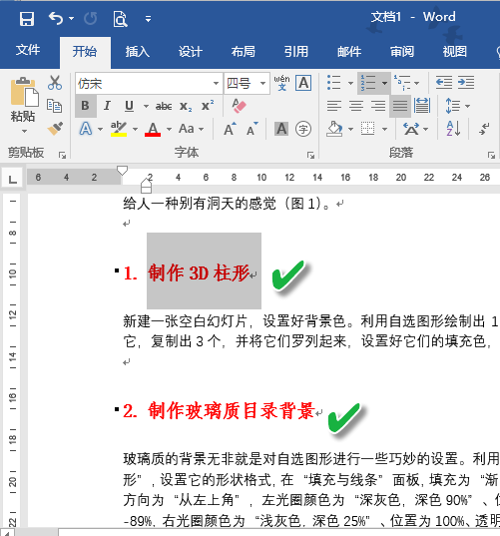The width and height of the screenshot is (500, 536).
Task: Toggle strikethrough abc formatting
Action: pos(164,107)
